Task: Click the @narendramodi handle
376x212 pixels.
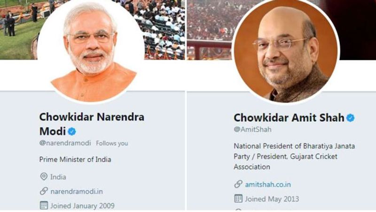Action: click(65, 143)
